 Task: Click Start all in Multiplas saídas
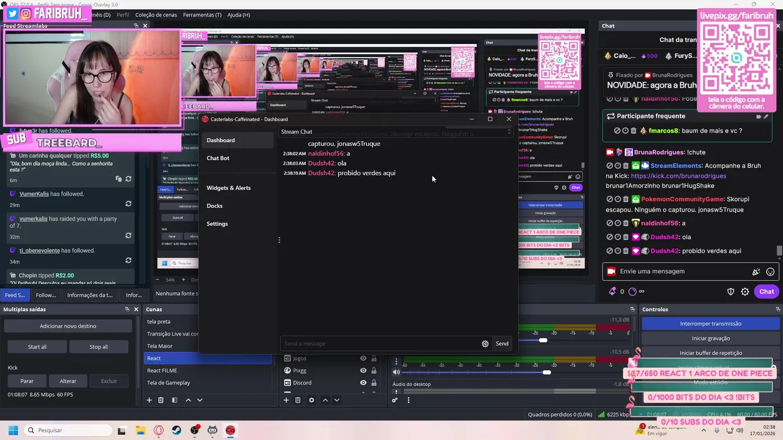(37, 347)
